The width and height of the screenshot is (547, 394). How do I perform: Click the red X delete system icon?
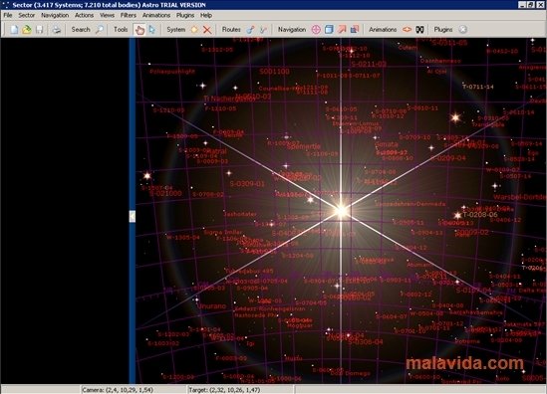click(207, 30)
